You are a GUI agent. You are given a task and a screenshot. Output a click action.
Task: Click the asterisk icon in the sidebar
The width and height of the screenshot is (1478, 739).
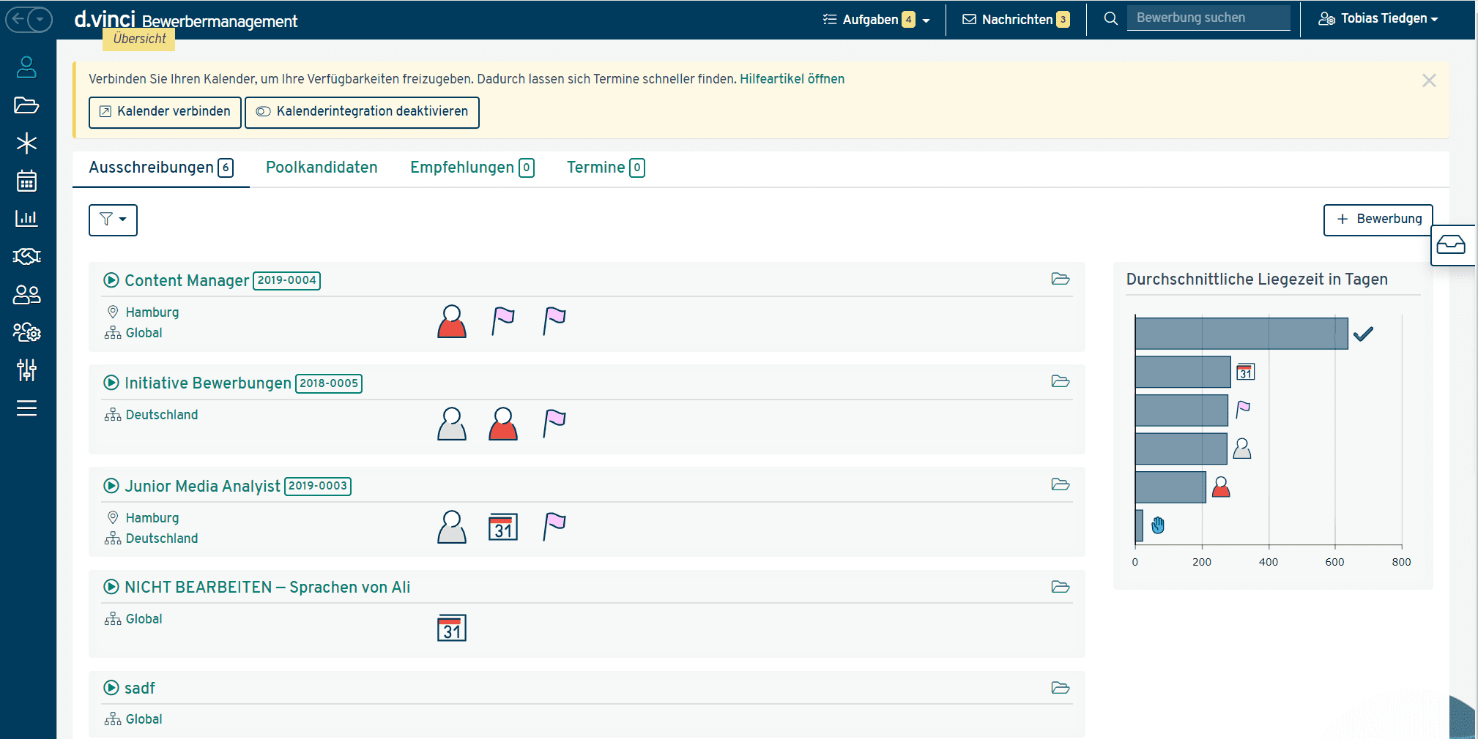click(x=26, y=143)
